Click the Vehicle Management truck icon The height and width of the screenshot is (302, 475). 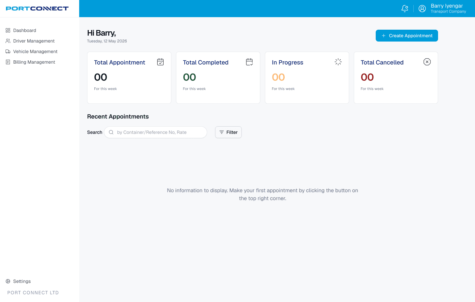pos(8,51)
